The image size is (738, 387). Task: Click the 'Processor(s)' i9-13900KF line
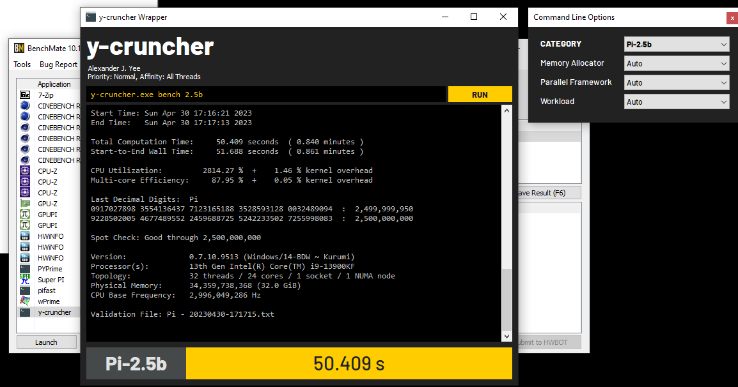[x=223, y=266]
